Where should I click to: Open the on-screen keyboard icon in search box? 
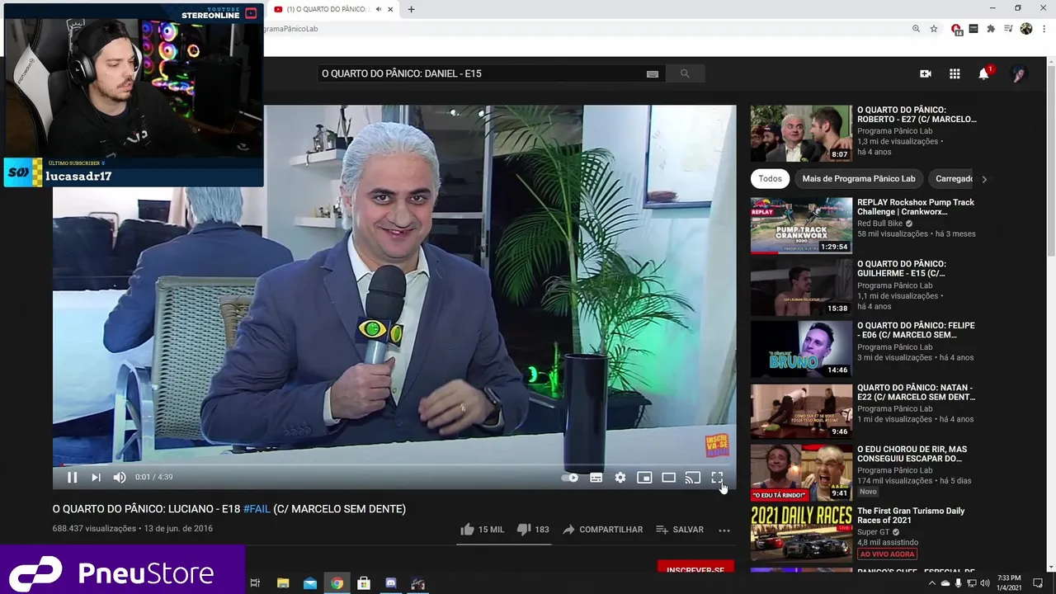tap(653, 73)
